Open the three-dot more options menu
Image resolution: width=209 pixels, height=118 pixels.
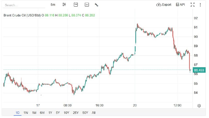pyautogui.click(x=200, y=5)
